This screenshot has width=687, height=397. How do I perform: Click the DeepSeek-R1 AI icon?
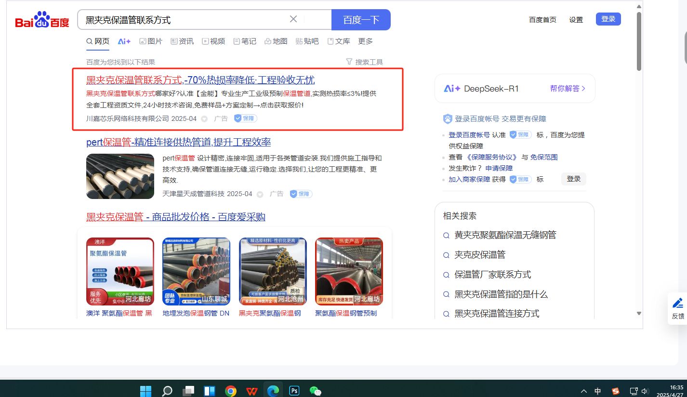pyautogui.click(x=452, y=89)
